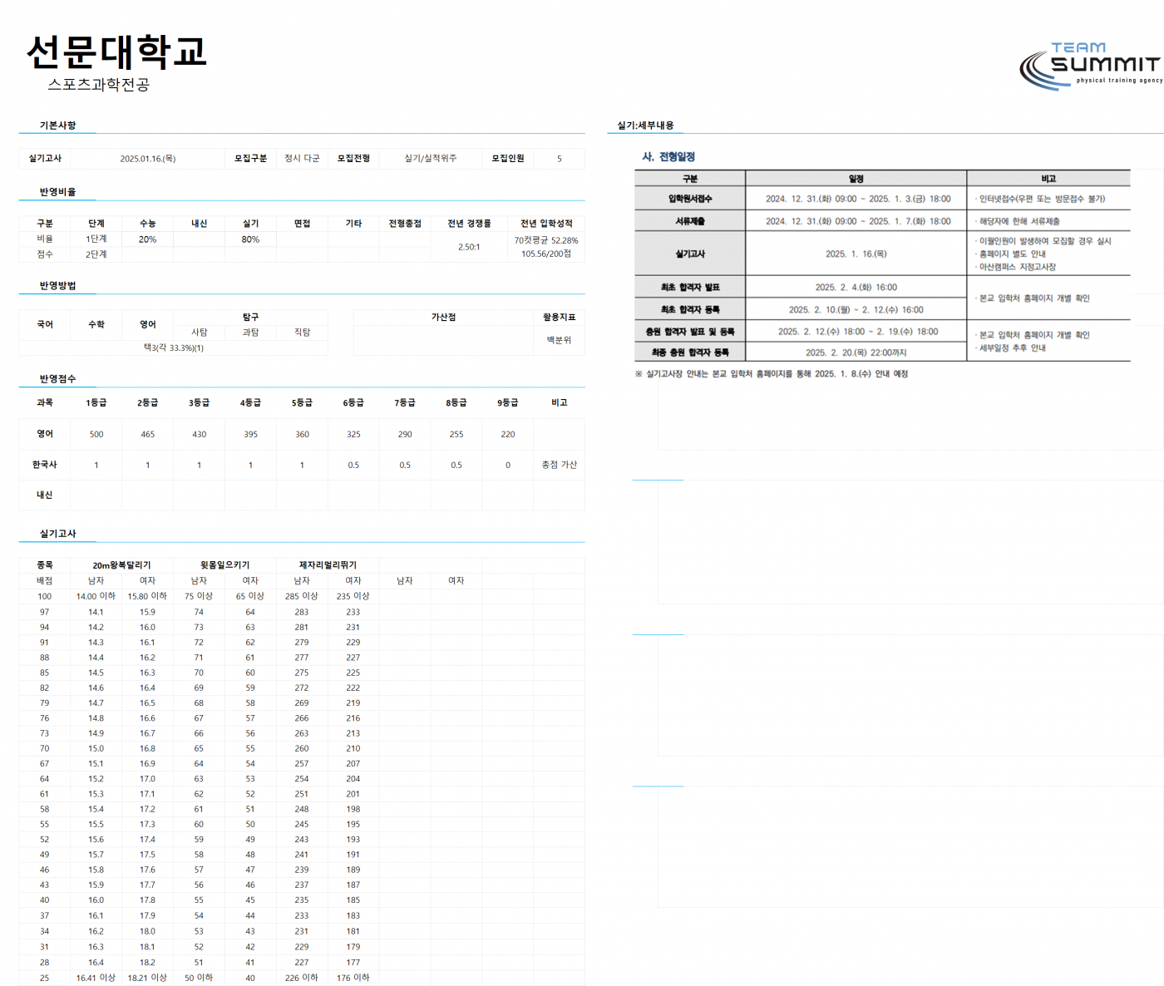Click the 모집인원 value 5 cell
Screen dimensions: 1164x986
tap(560, 159)
